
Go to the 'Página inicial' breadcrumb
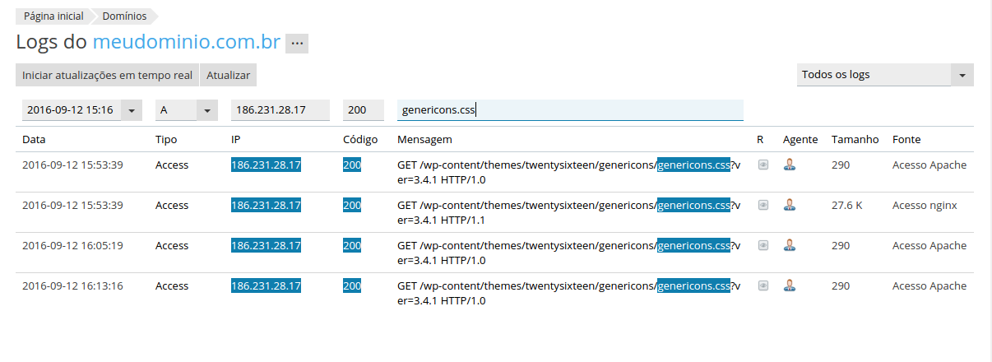[x=53, y=16]
